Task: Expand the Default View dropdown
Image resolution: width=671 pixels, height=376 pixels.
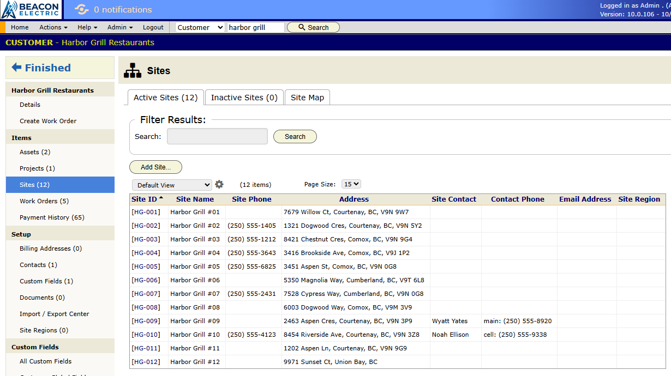Action: pos(172,185)
